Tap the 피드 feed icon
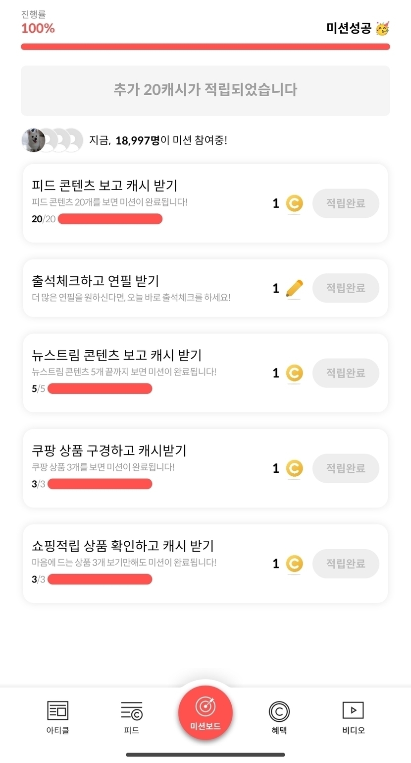Image resolution: width=411 pixels, height=763 pixels. tap(132, 710)
